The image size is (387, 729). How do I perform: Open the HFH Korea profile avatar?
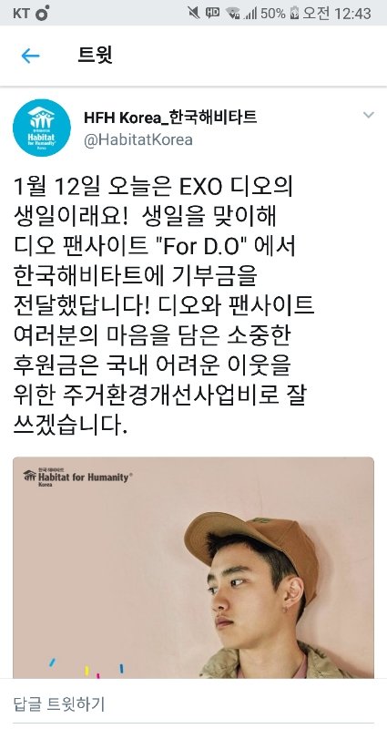[x=42, y=128]
